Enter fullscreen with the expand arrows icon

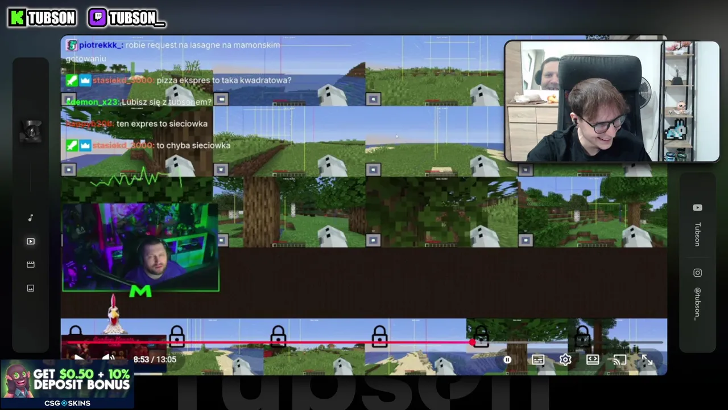click(647, 360)
